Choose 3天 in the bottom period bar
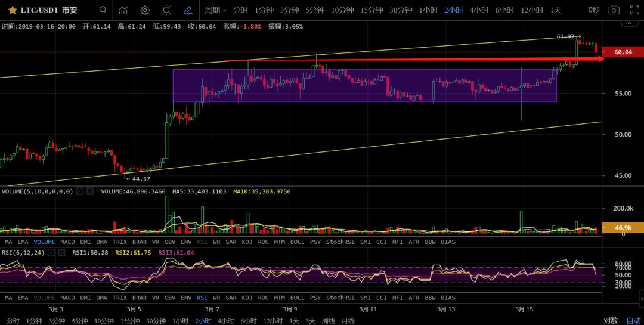The width and height of the screenshot is (644, 325). pos(311,321)
